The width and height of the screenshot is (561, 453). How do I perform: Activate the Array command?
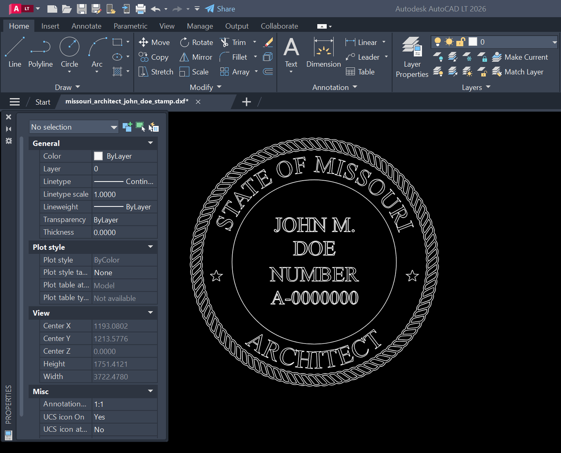[x=235, y=72]
